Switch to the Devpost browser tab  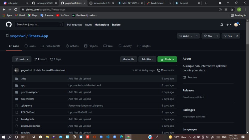(x=188, y=3)
